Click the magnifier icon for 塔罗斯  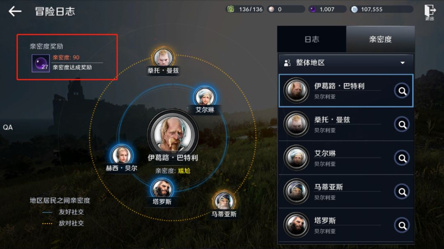click(x=402, y=225)
